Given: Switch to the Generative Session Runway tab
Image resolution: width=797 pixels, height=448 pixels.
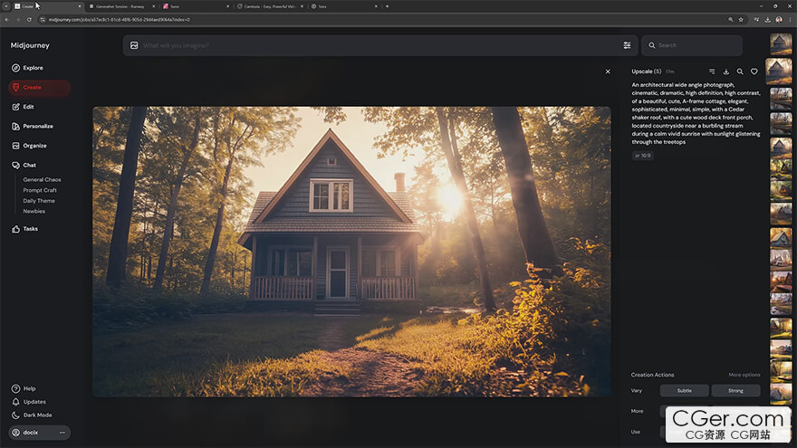Looking at the screenshot, I should [x=122, y=5].
